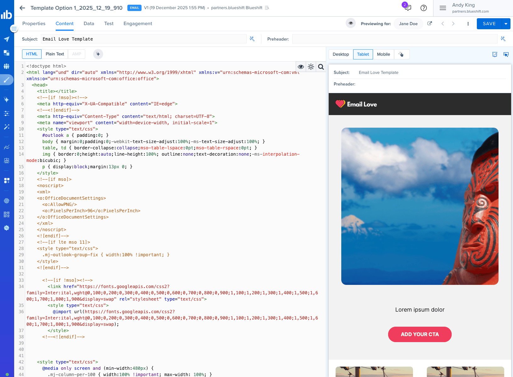The image size is (513, 377).
Task: Open the presentation board sidebar icon
Action: [7, 161]
